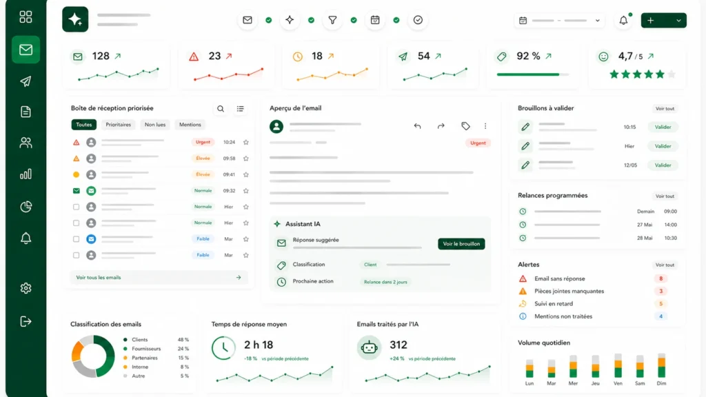Open the date range dropdown
Screen dimensions: 706x397
[560, 20]
